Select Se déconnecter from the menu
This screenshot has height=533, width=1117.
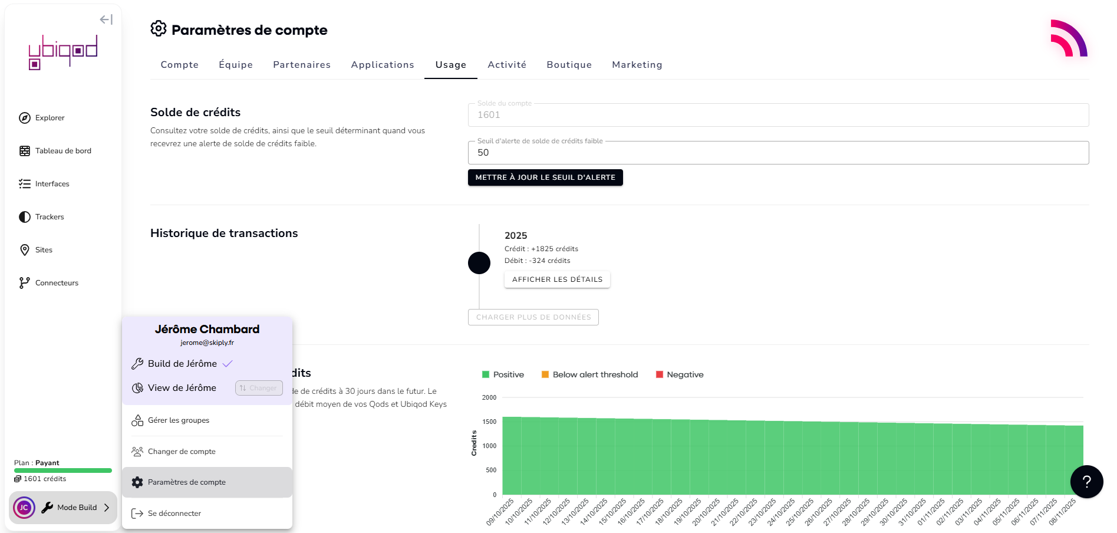174,514
